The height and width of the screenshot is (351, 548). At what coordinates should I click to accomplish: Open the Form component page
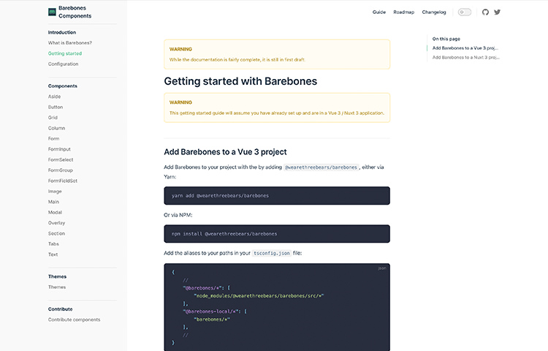click(54, 138)
